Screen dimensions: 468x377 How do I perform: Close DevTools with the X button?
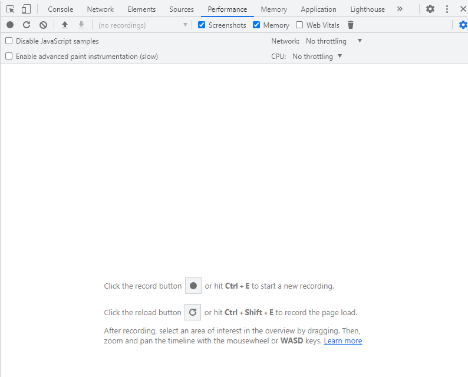463,9
